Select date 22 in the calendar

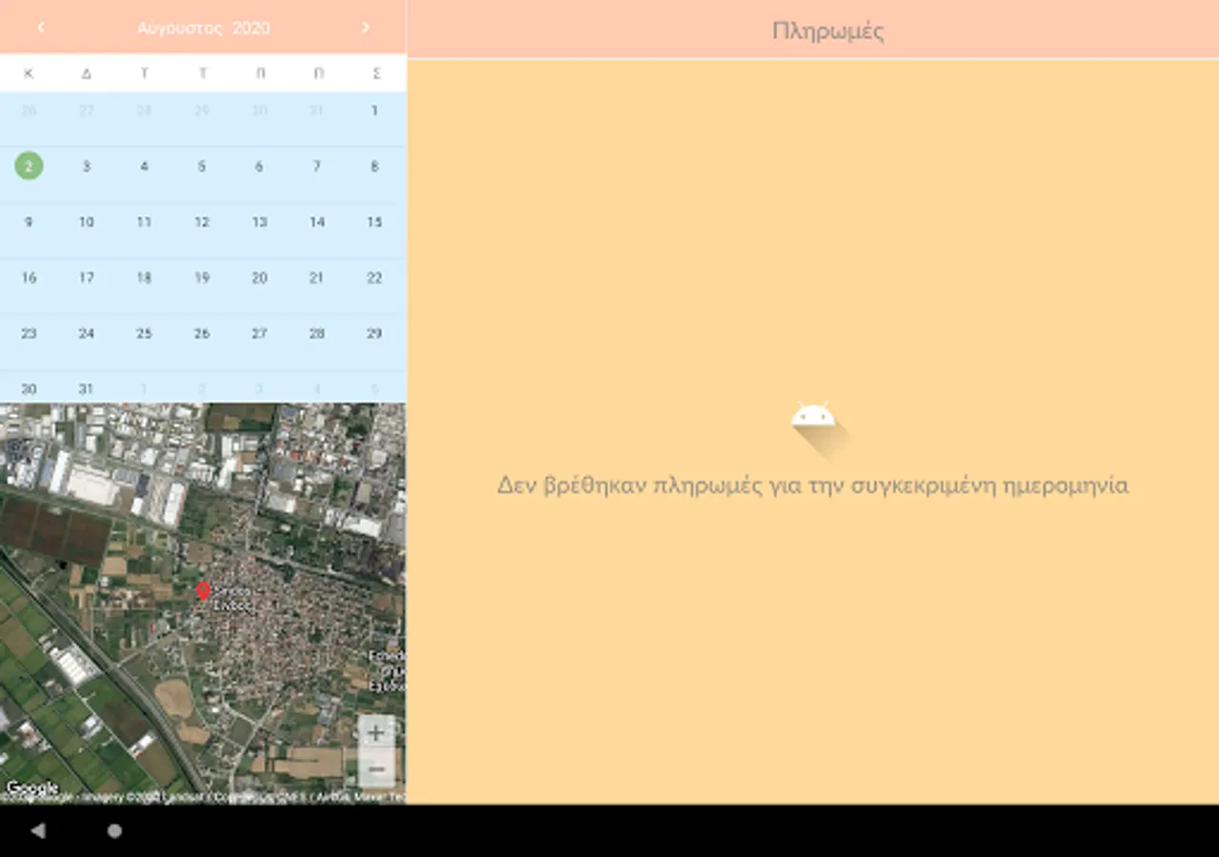pyautogui.click(x=375, y=278)
